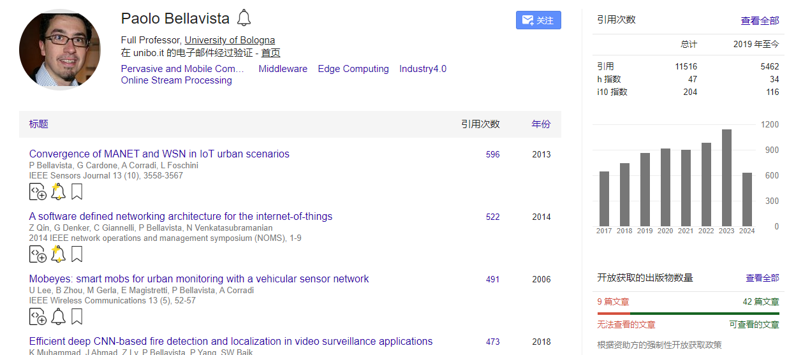Click 查看全部 next to 开放获取的出版物数量

(762, 278)
